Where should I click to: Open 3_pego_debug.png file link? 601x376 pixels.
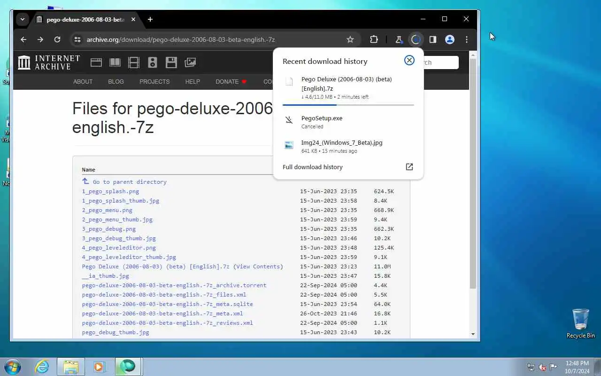(x=109, y=229)
